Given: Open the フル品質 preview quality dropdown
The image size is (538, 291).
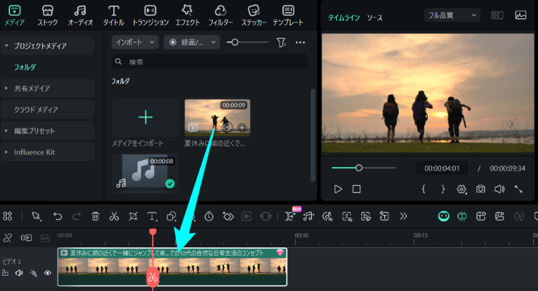Looking at the screenshot, I should (452, 15).
